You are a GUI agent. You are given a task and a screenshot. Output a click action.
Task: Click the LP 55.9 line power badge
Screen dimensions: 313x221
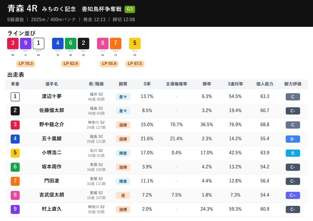click(x=109, y=64)
